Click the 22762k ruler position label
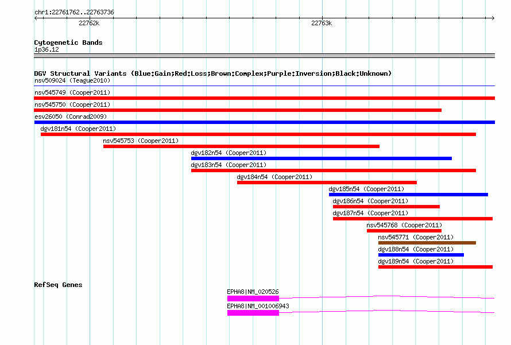This screenshot has width=511, height=345. [x=89, y=23]
